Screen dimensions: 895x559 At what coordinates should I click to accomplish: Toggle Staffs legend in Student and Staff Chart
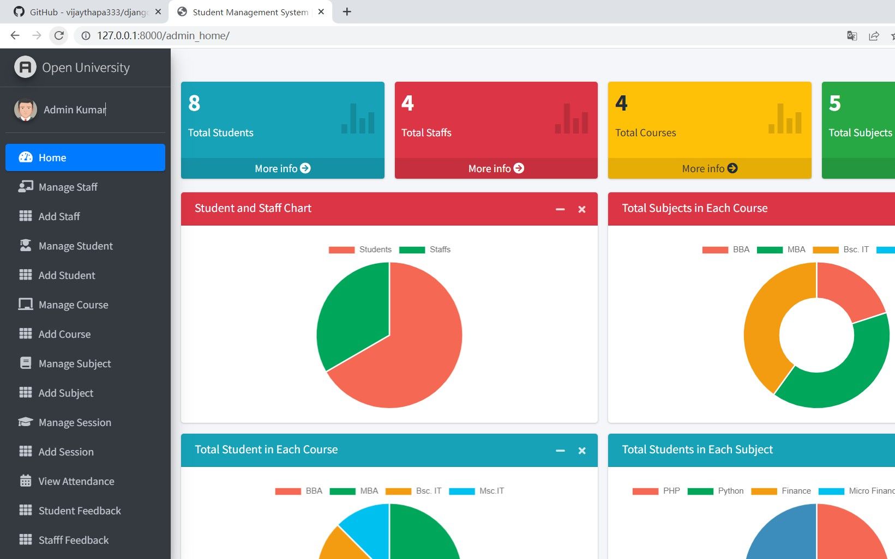(425, 250)
